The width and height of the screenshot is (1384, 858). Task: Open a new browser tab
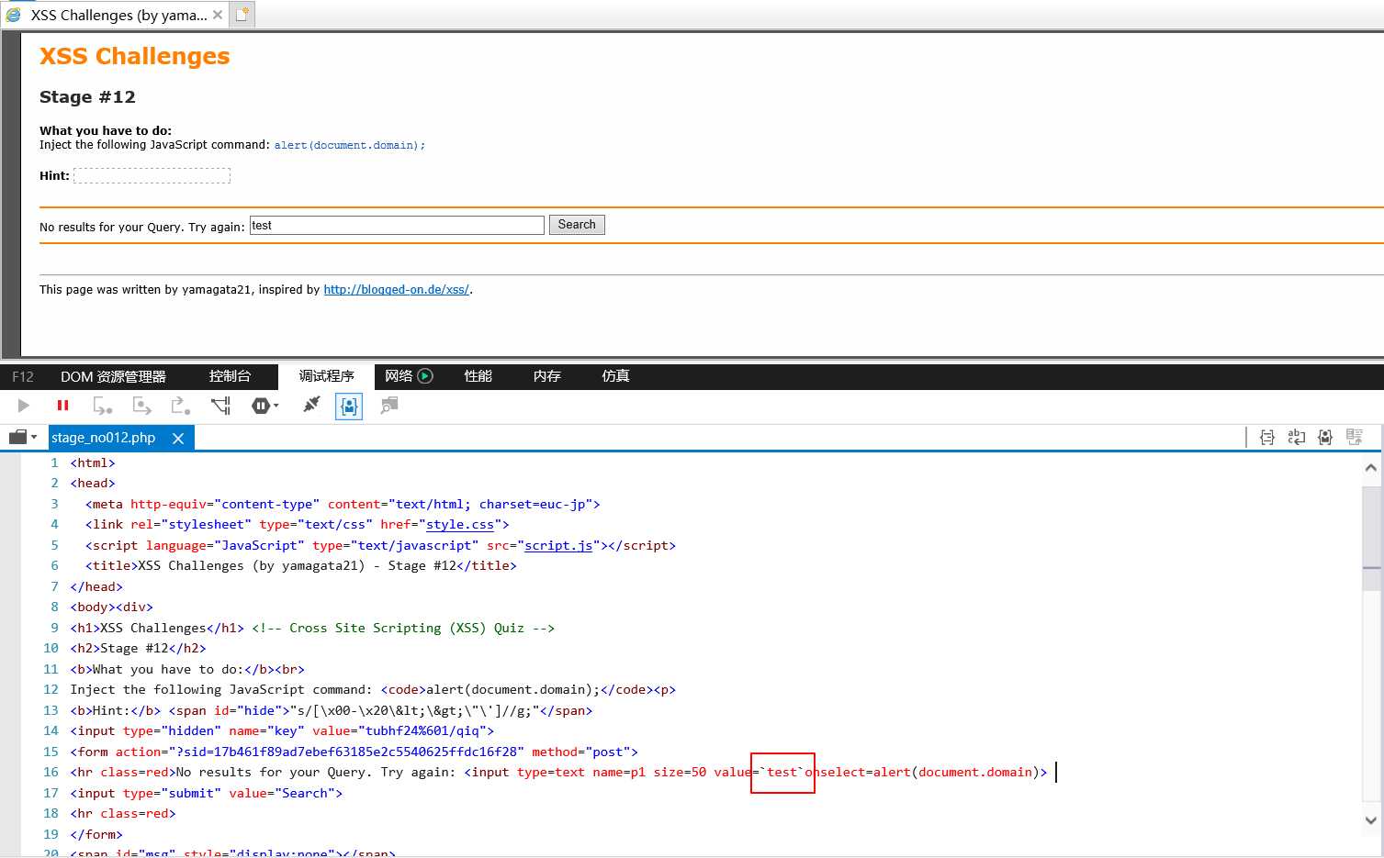242,15
